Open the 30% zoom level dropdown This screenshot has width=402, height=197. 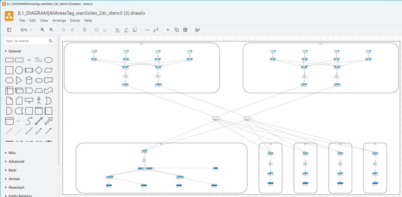point(26,30)
